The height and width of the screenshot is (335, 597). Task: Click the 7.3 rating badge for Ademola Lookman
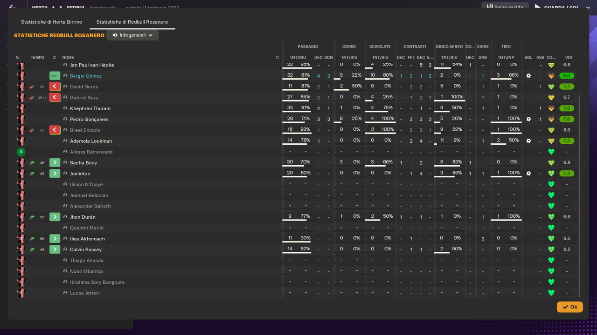click(567, 141)
